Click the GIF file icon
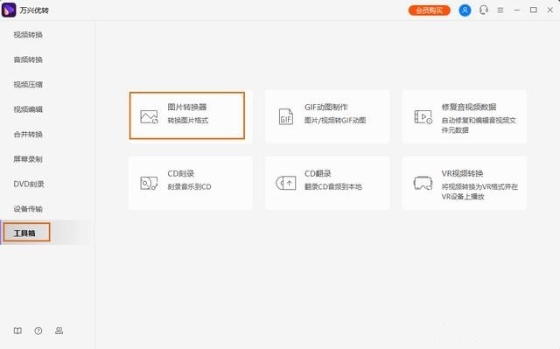Screen dimensions: 560x349 tap(286, 116)
